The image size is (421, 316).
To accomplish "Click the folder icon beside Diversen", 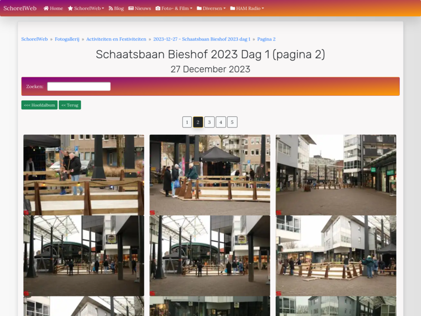I will point(199,8).
